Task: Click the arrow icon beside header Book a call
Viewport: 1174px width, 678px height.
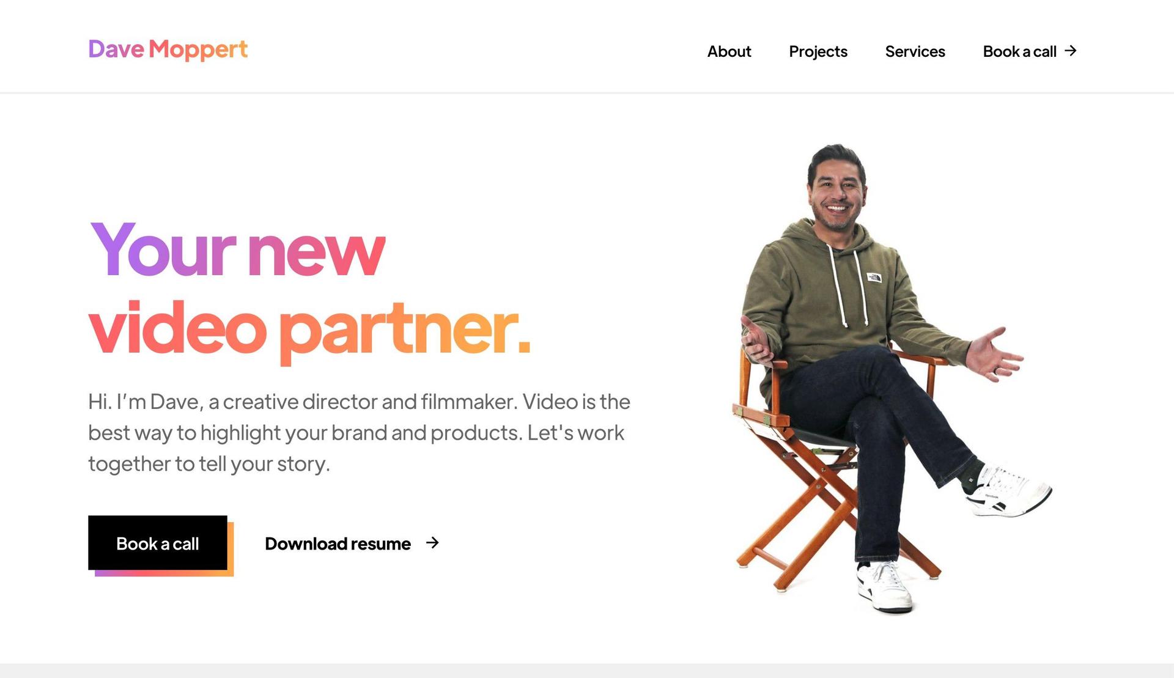Action: [x=1070, y=51]
